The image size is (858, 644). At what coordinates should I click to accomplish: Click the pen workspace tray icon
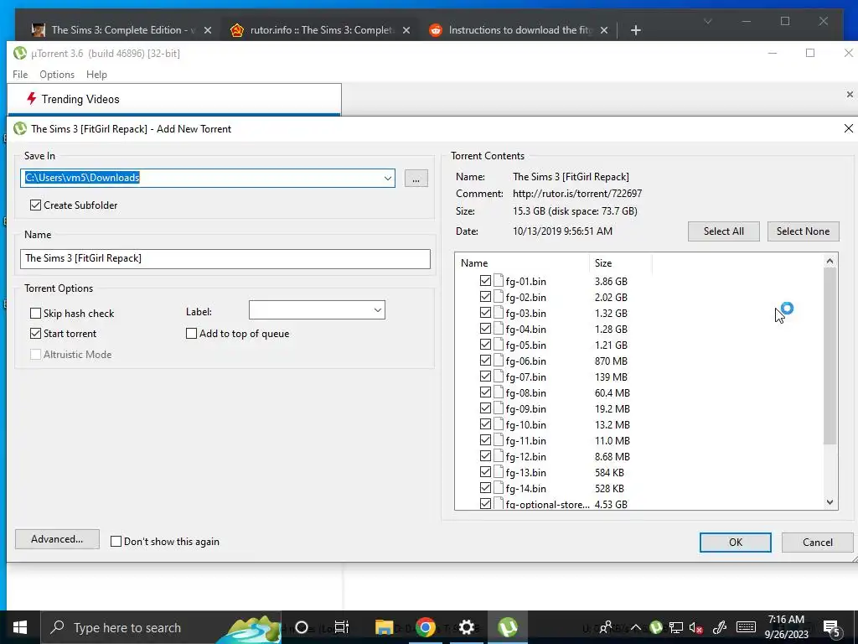pyautogui.click(x=719, y=627)
